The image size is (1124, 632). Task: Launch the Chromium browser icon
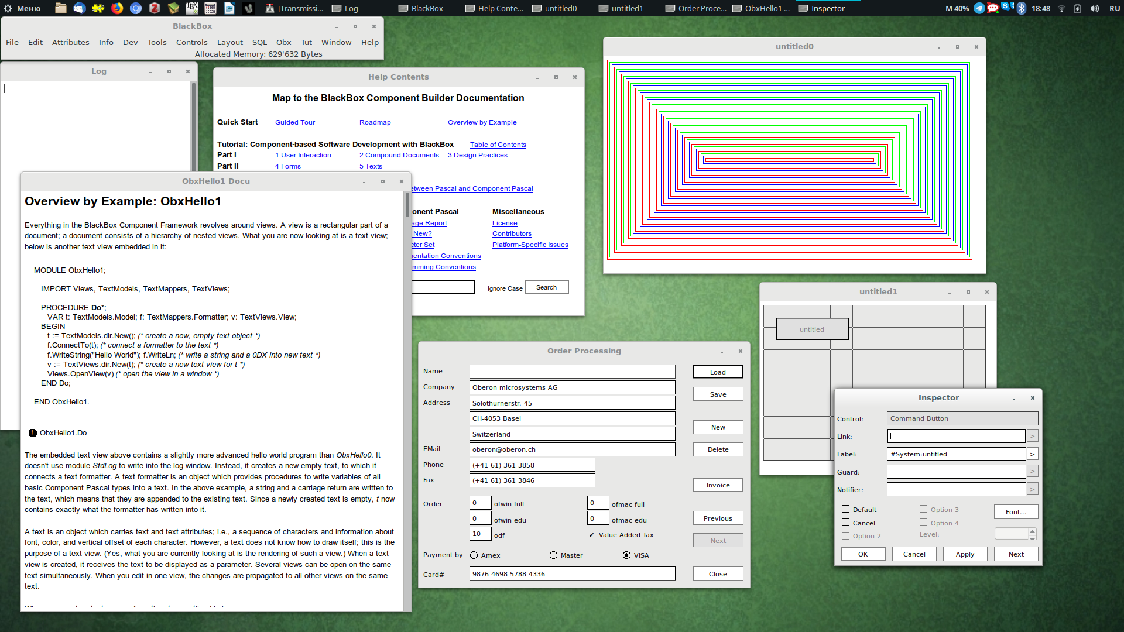(x=136, y=8)
